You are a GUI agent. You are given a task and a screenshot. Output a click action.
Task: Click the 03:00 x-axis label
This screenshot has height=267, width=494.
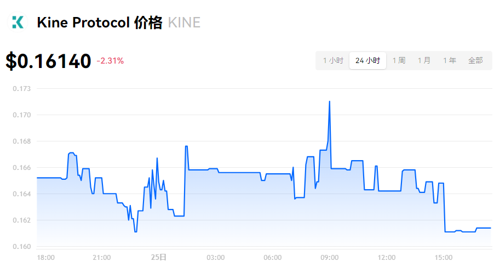(x=216, y=258)
